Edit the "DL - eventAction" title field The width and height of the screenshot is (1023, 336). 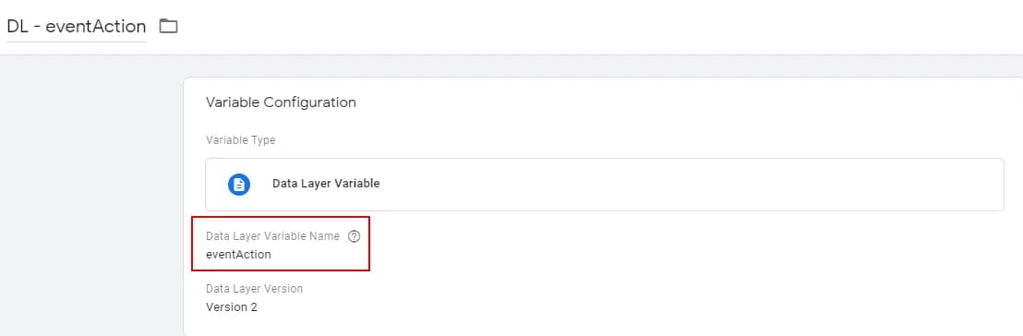pos(77,27)
